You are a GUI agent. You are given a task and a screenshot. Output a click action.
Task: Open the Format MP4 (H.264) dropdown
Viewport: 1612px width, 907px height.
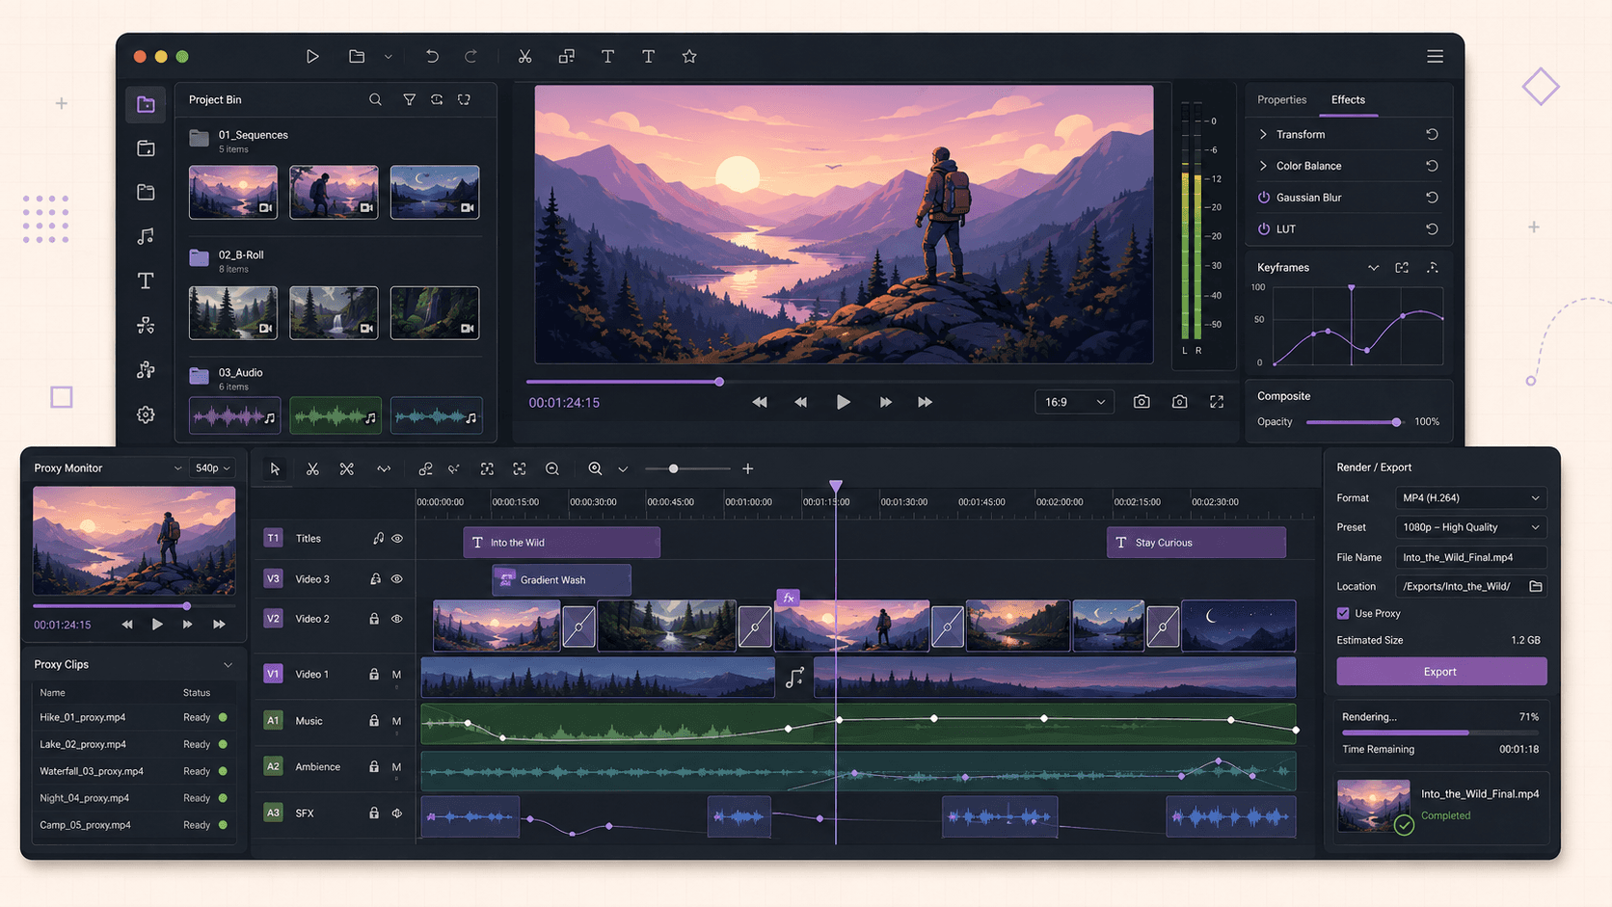coord(1470,498)
